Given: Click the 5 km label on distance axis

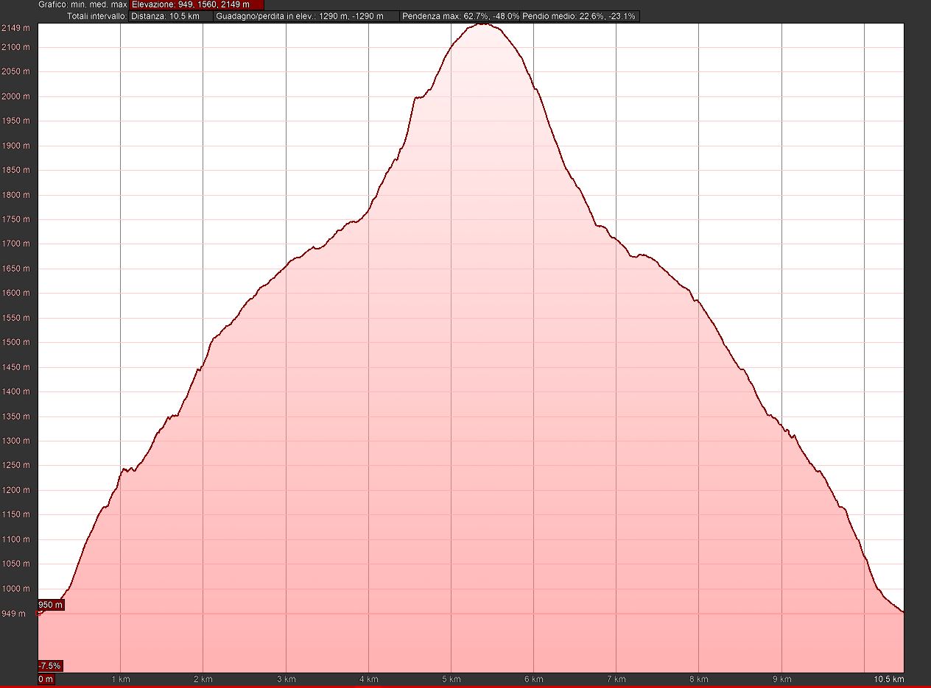Looking at the screenshot, I should (x=452, y=679).
